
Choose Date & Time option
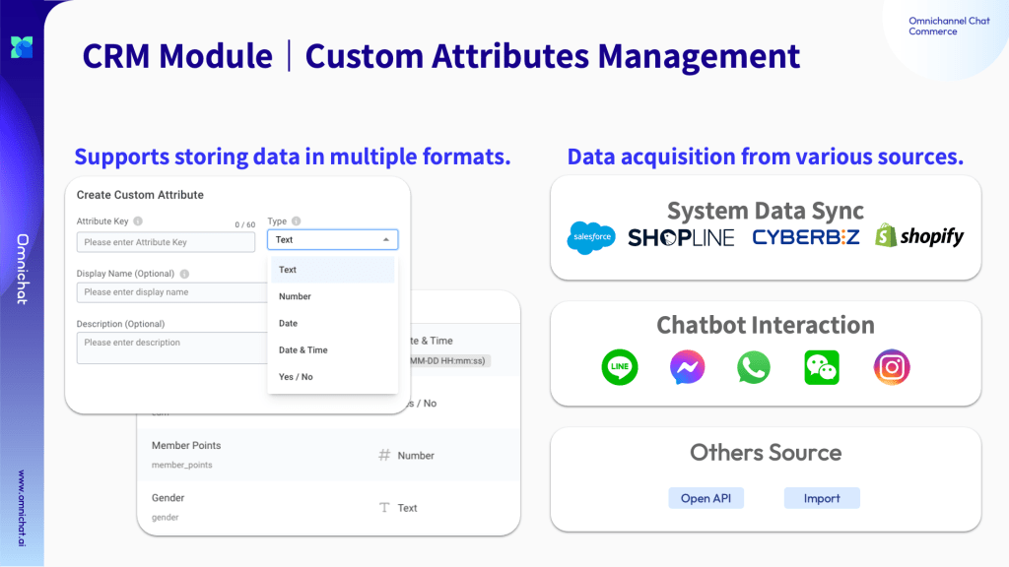click(x=303, y=349)
